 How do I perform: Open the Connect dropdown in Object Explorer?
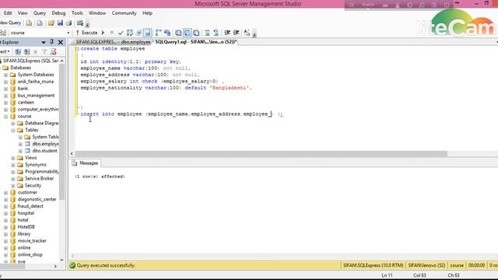5,51
